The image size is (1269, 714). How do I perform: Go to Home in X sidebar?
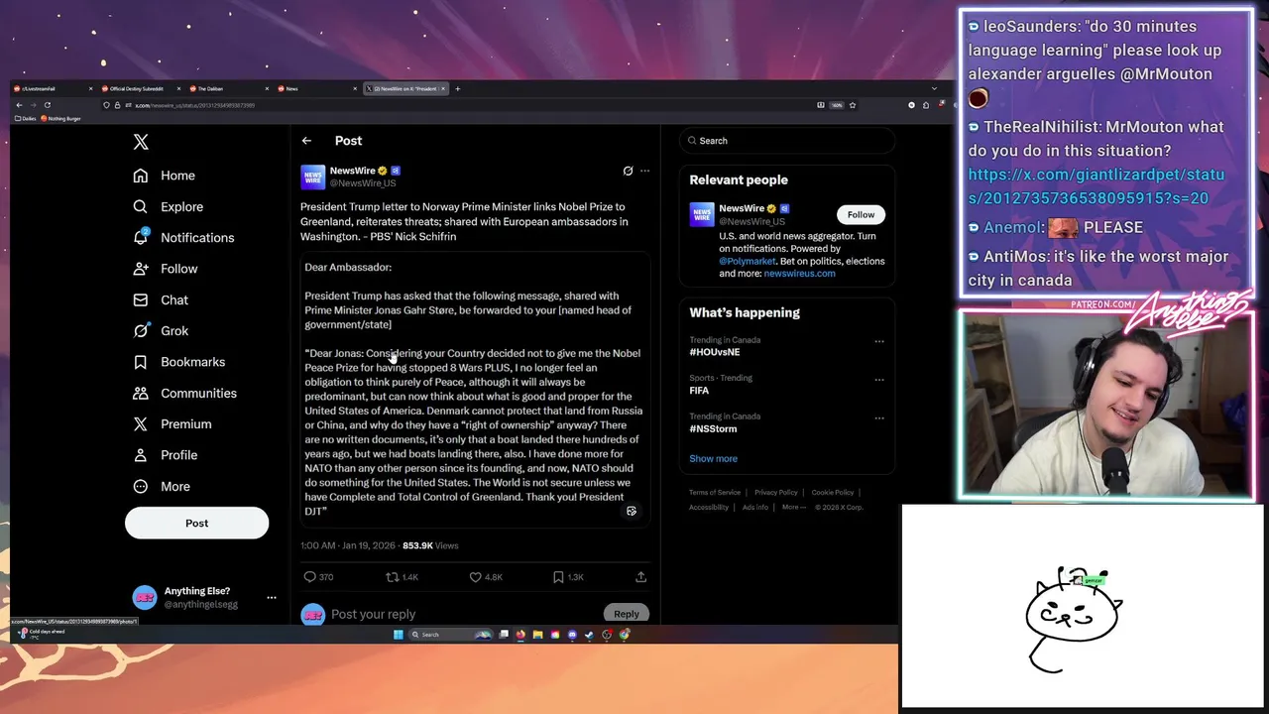(x=165, y=176)
